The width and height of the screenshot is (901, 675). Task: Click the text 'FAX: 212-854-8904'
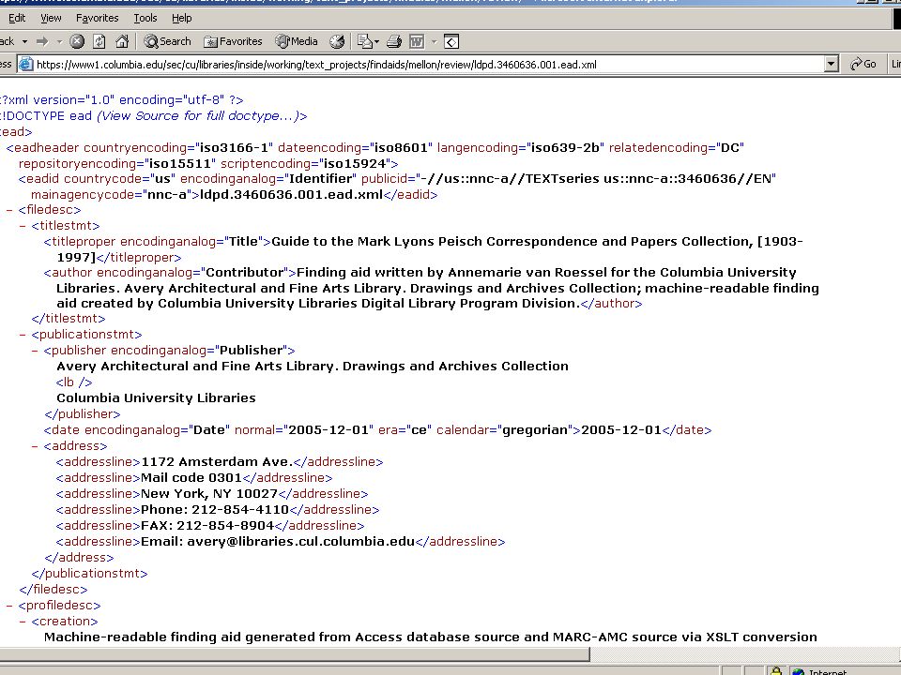pyautogui.click(x=207, y=526)
